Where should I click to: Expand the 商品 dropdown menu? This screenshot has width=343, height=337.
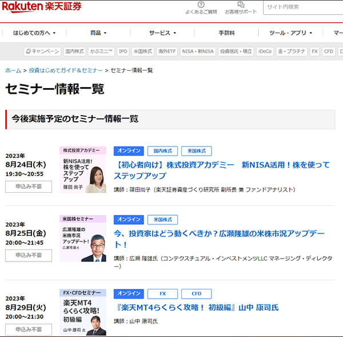(98, 33)
